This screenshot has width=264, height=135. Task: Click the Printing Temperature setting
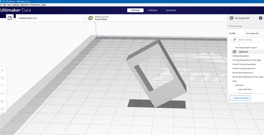[x=241, y=56]
